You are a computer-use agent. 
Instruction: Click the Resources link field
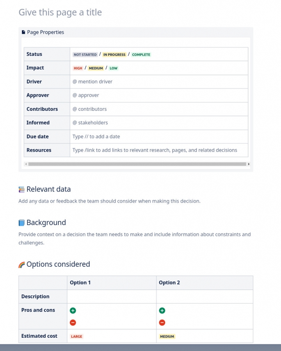point(155,150)
